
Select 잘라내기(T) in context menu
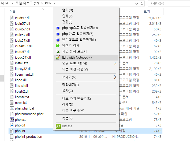[x=70, y=85]
